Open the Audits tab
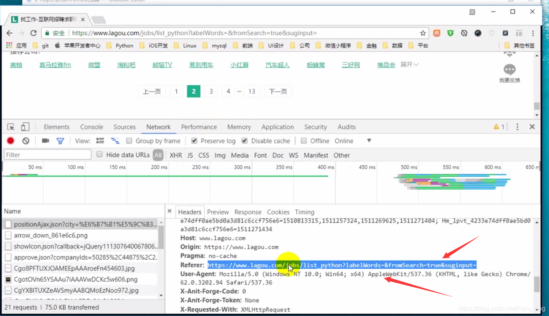 click(346, 127)
